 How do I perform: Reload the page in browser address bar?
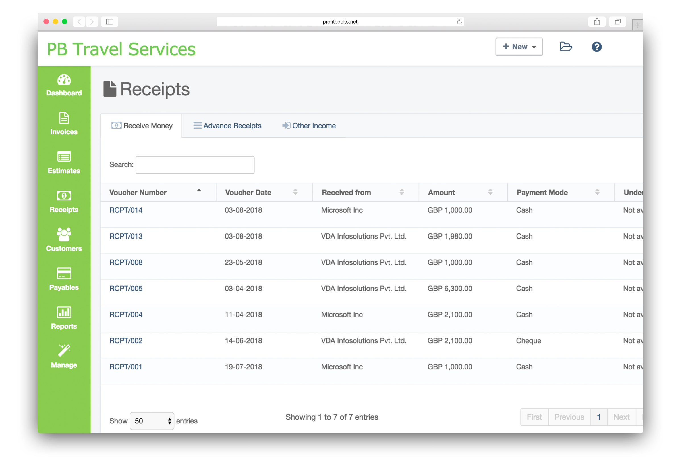pyautogui.click(x=459, y=22)
